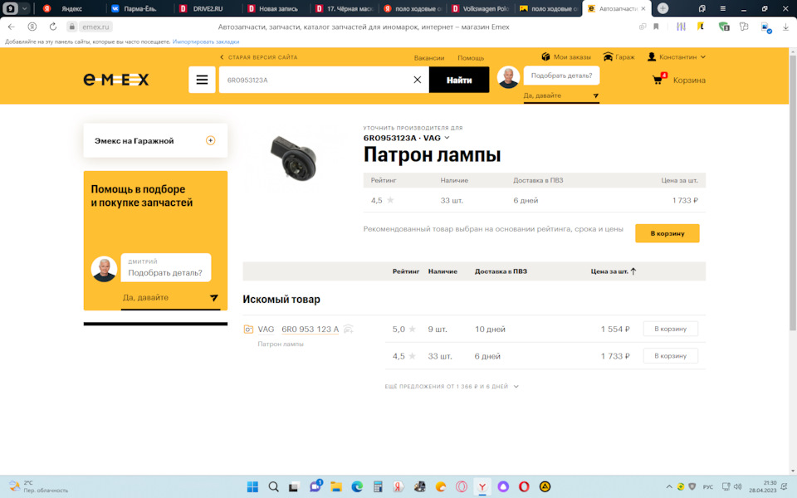
Task: Toggle bookmark star for the Emex page
Action: pyautogui.click(x=658, y=27)
